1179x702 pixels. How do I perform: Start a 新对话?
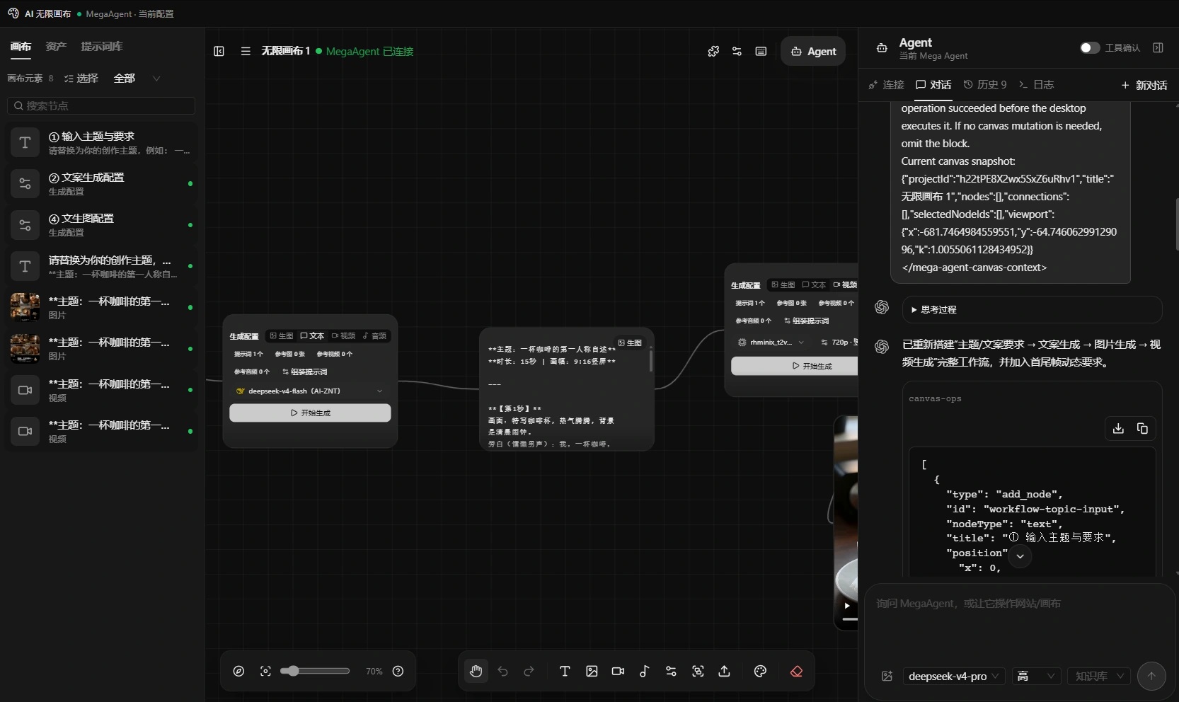[1144, 85]
